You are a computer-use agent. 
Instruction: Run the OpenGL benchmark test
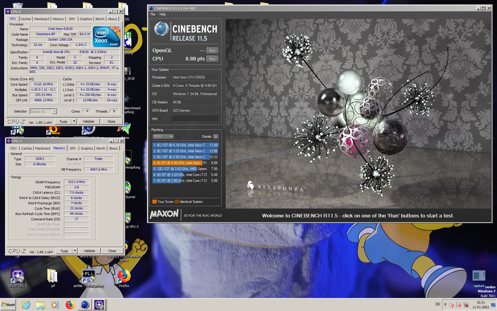[x=212, y=51]
